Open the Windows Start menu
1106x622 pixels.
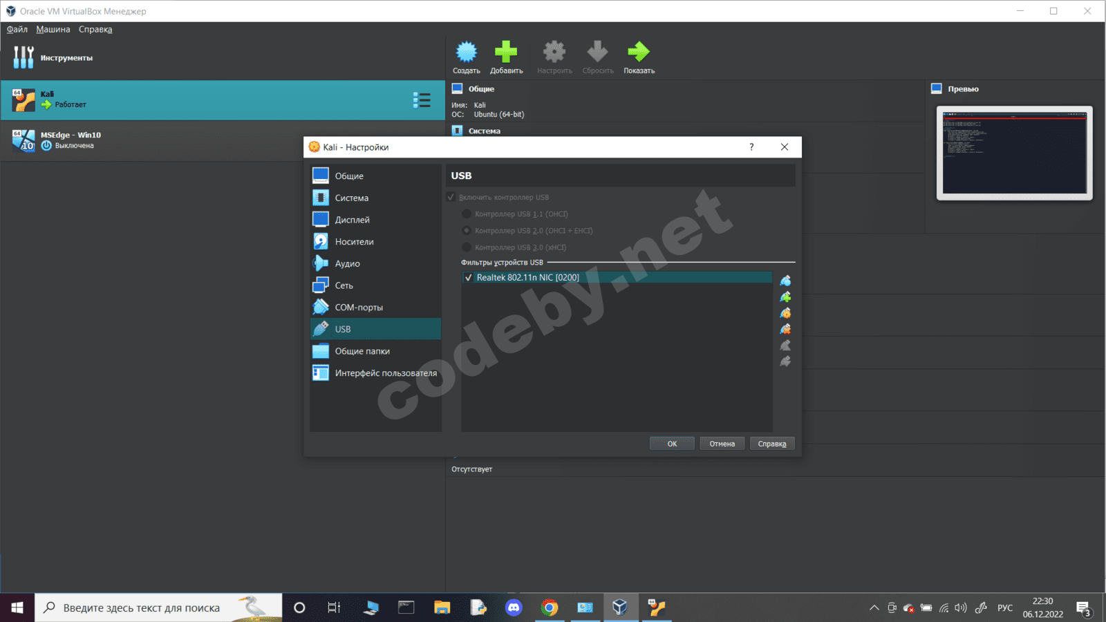(x=17, y=607)
